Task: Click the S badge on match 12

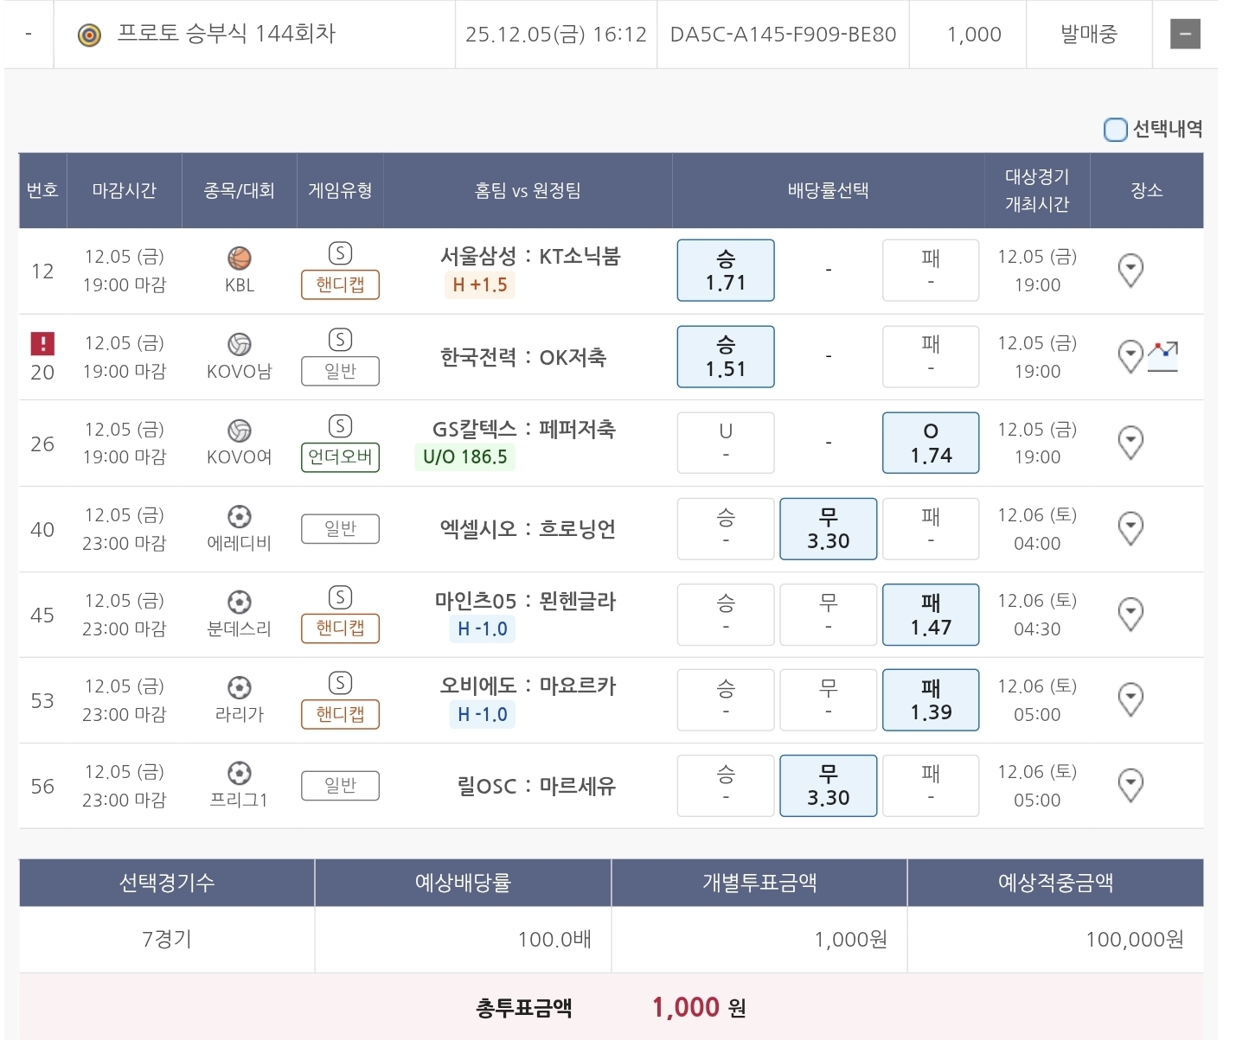Action: (x=340, y=253)
